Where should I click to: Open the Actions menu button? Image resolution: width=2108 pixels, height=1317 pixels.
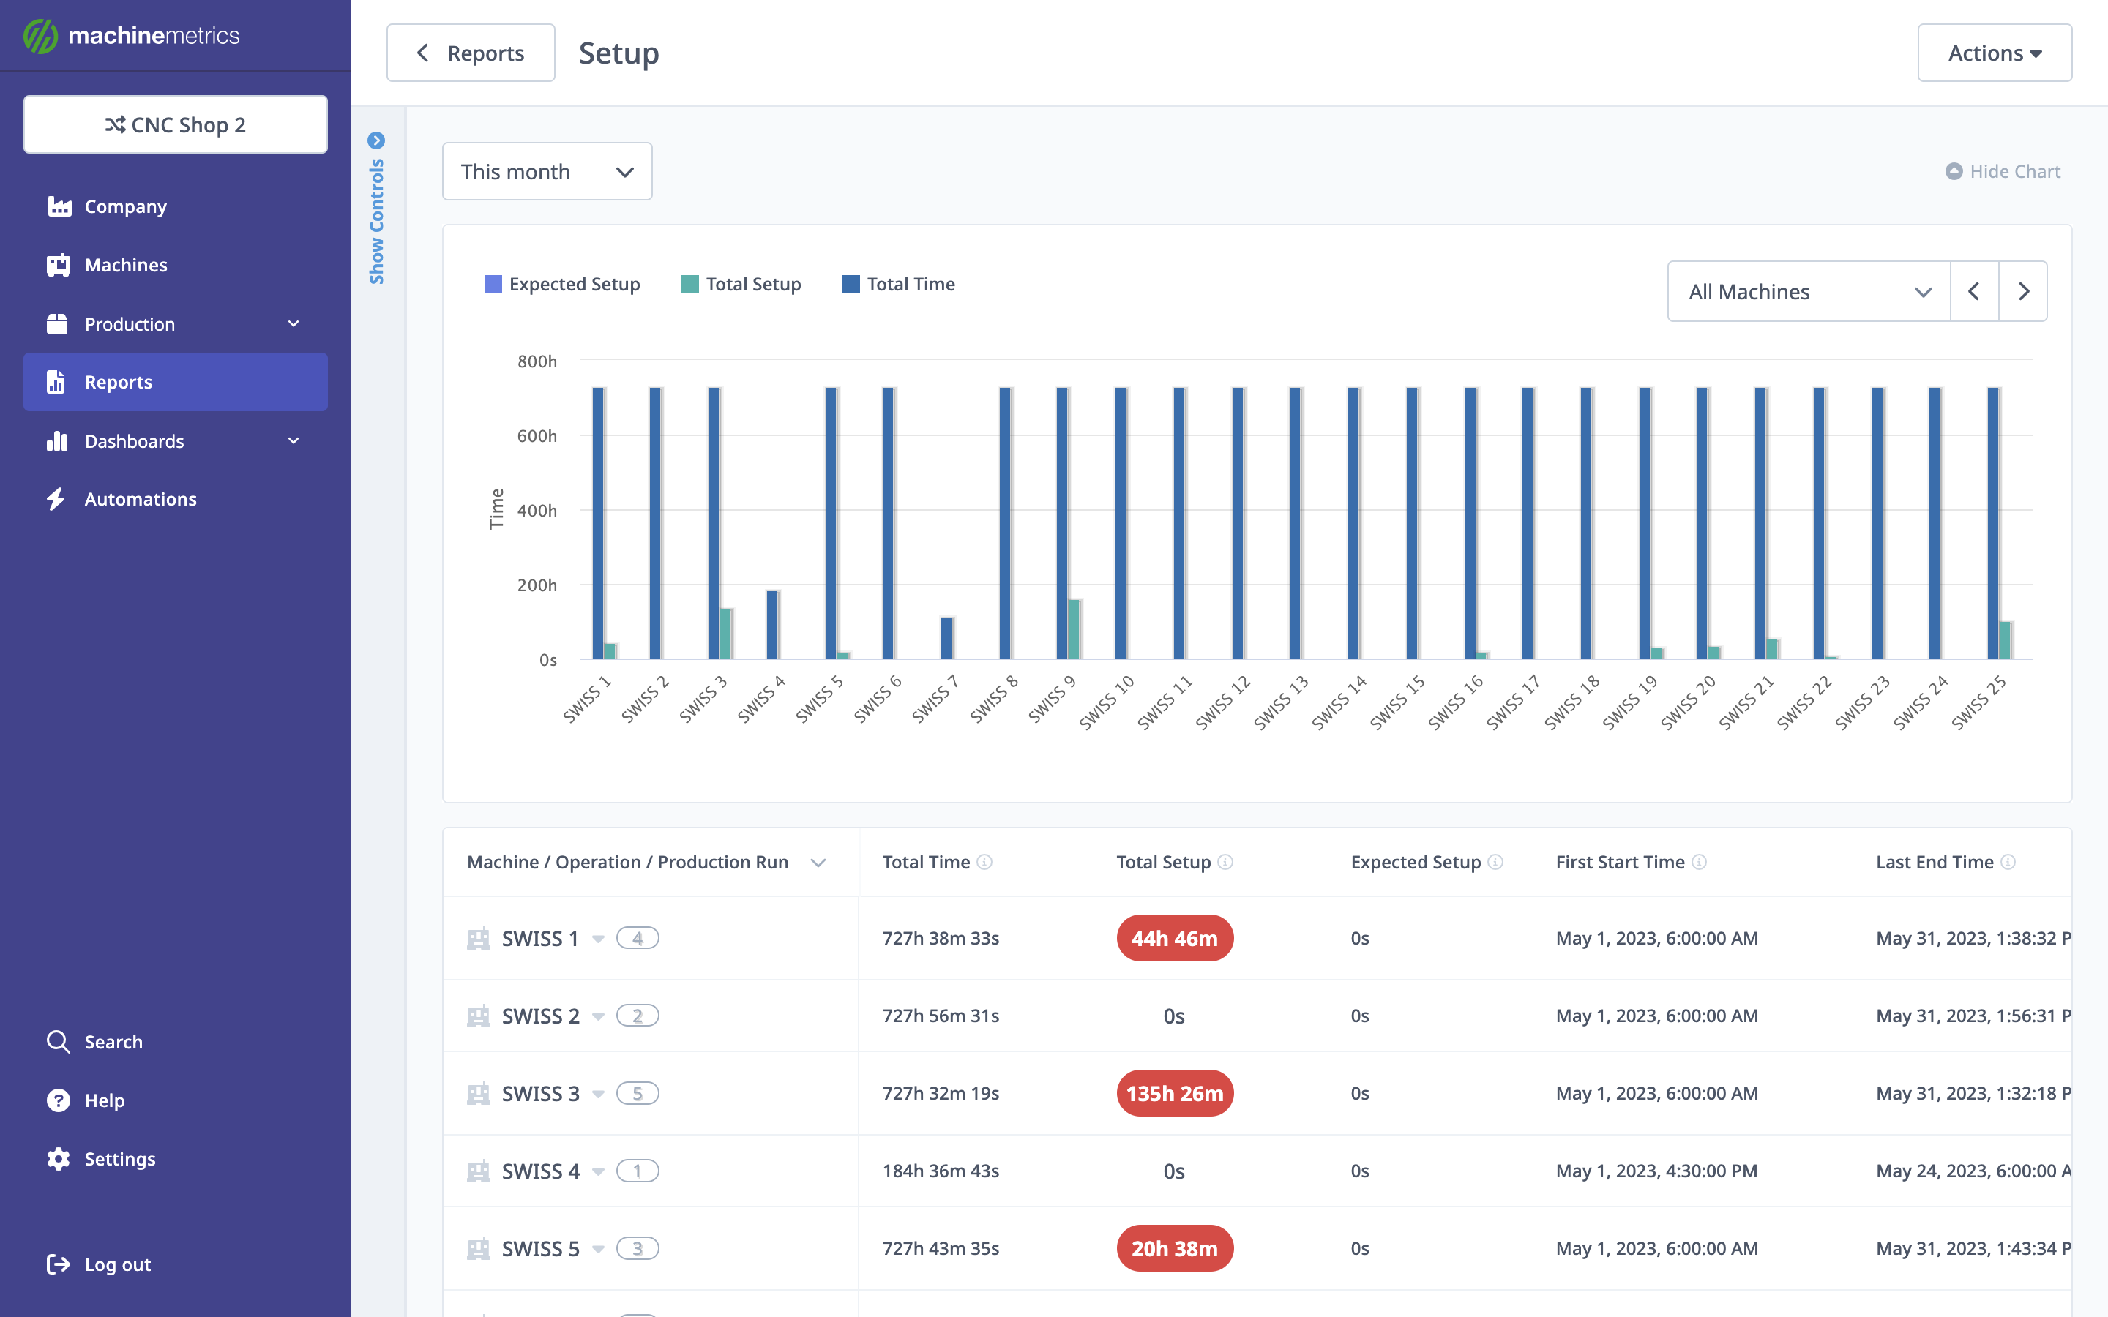[1994, 53]
